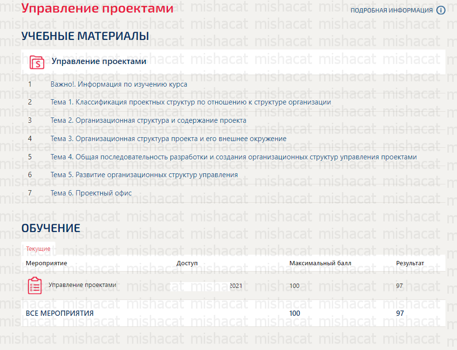Click result 97 in the Управление проектами row

[x=399, y=285]
